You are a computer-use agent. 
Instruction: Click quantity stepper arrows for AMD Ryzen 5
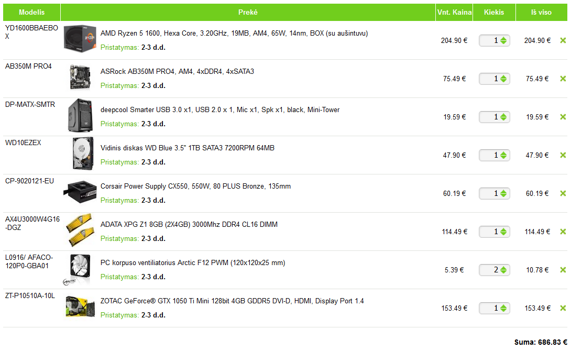click(503, 40)
